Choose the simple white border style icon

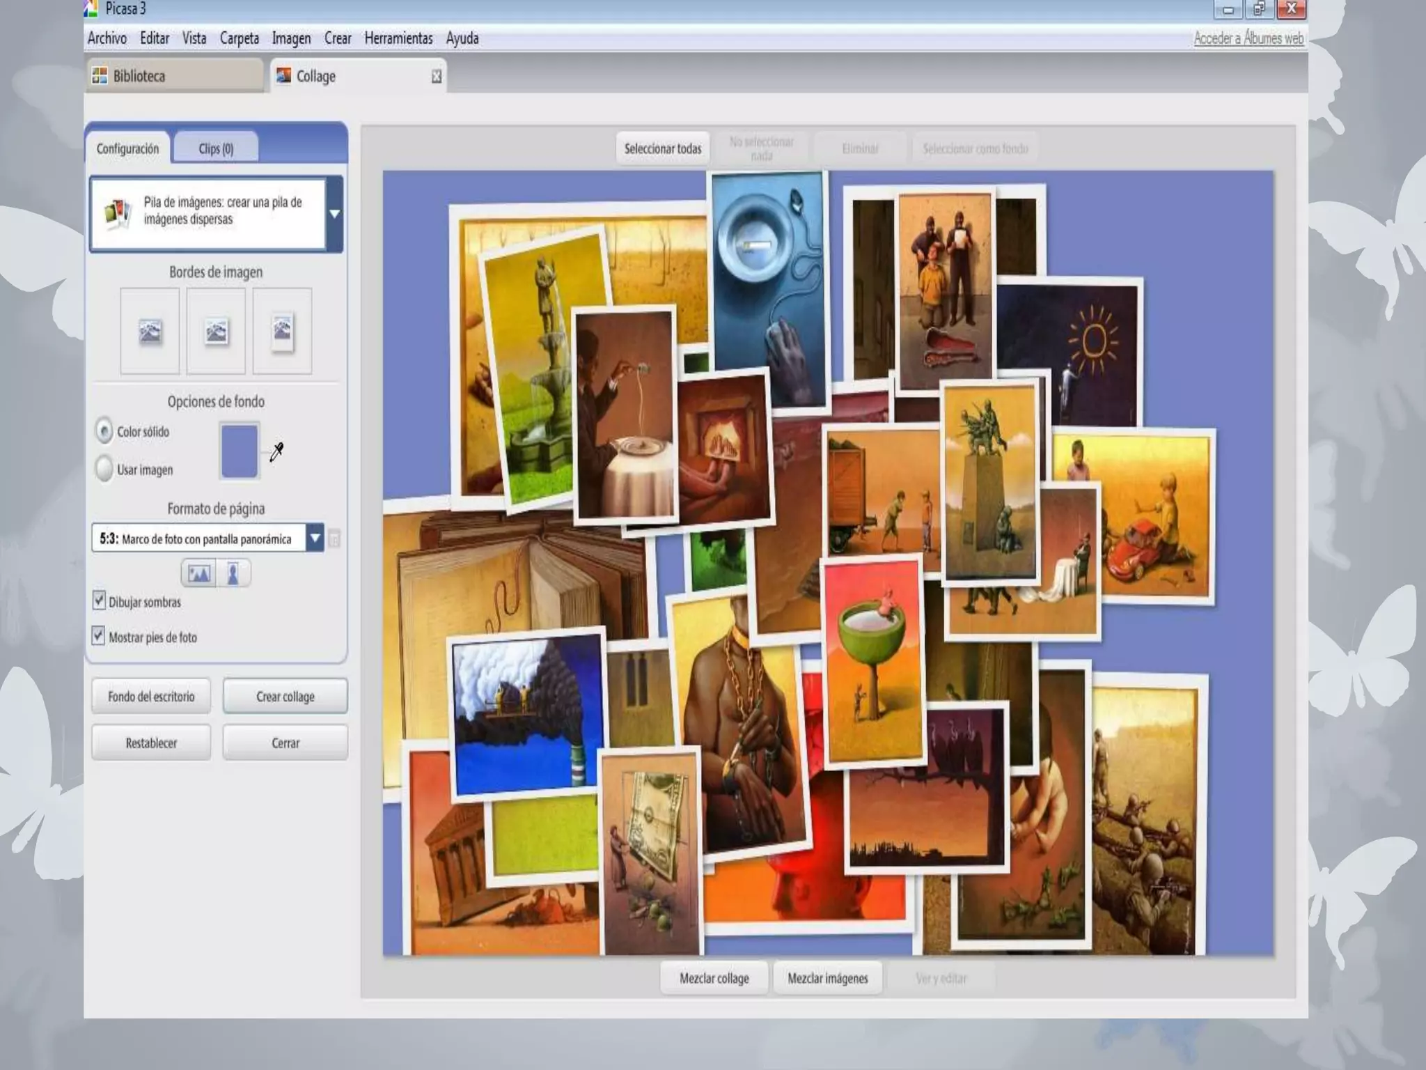click(216, 331)
